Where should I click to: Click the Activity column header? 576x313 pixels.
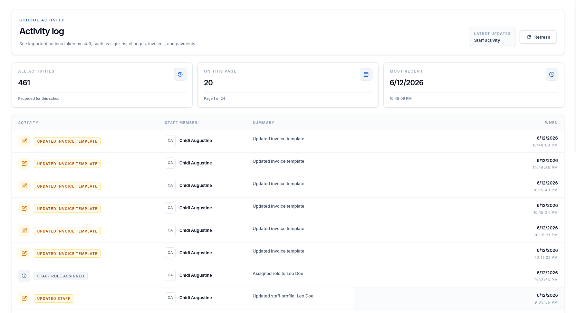coord(28,123)
